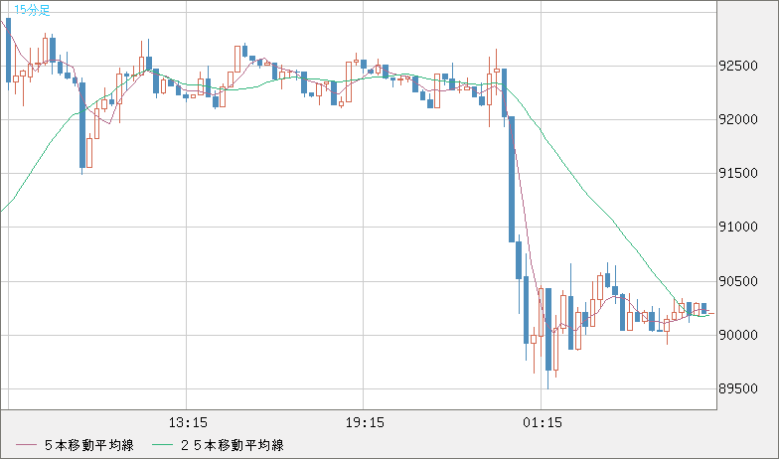Click the 89500 price axis label
The height and width of the screenshot is (459, 779).
pyautogui.click(x=737, y=388)
